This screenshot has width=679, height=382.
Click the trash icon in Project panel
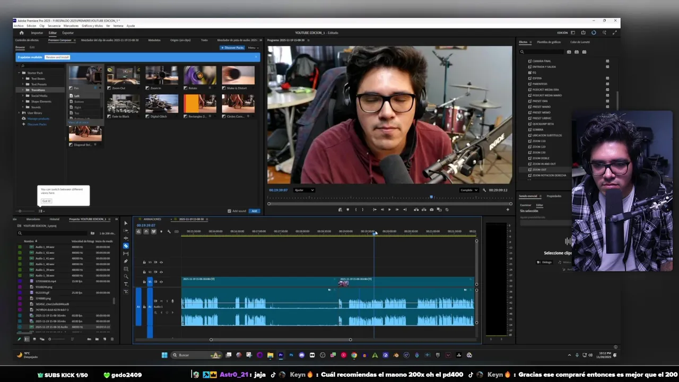(113, 339)
